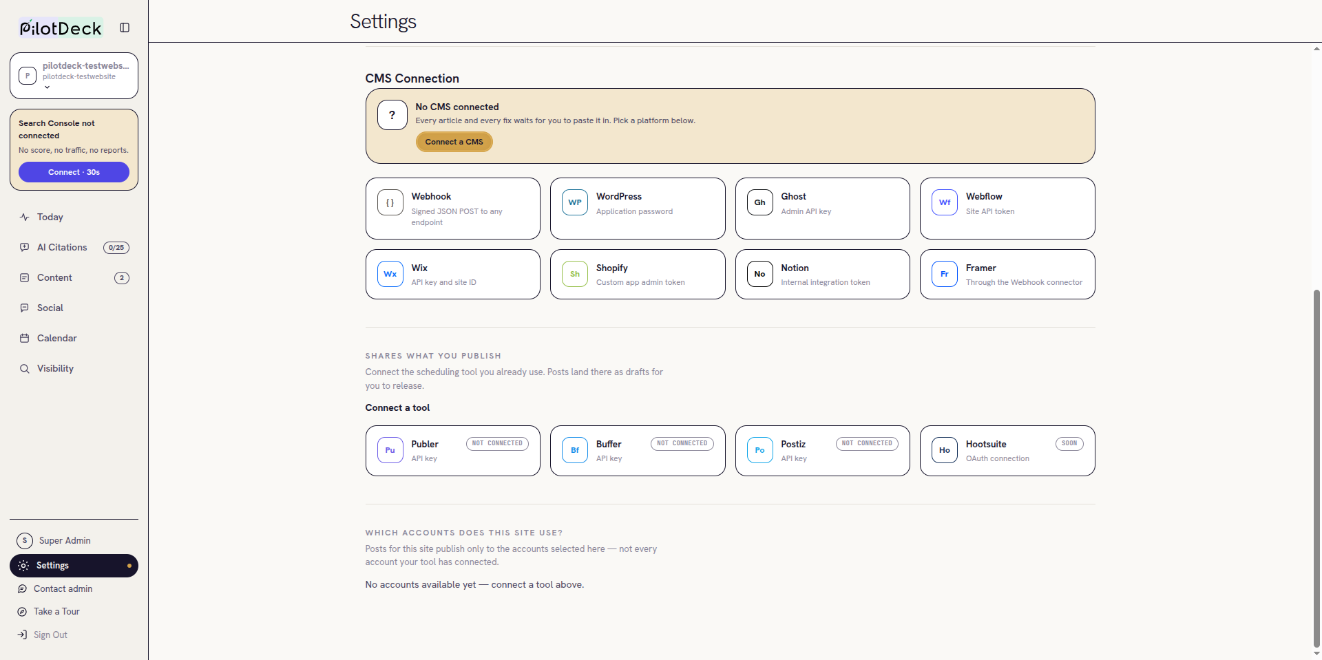
Task: Click the Calendar icon in sidebar
Action: pos(25,338)
